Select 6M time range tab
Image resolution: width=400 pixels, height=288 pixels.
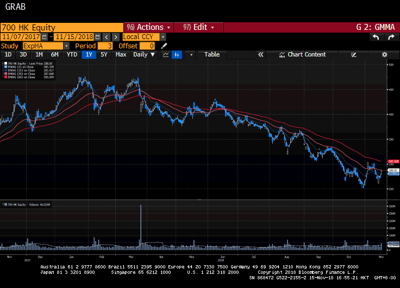coord(54,54)
